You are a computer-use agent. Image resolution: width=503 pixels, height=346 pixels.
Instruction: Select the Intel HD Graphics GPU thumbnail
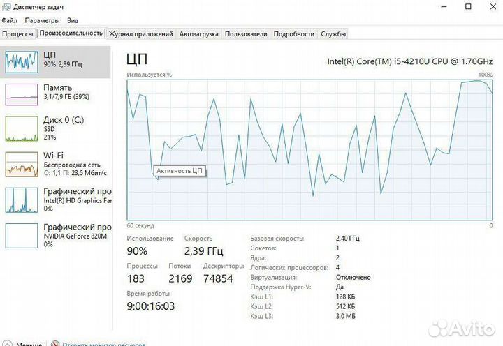(x=22, y=200)
